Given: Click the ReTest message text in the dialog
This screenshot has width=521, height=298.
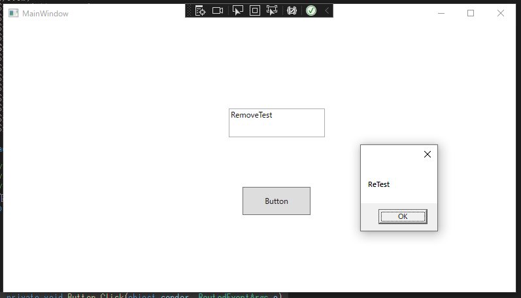Looking at the screenshot, I should click(x=378, y=184).
